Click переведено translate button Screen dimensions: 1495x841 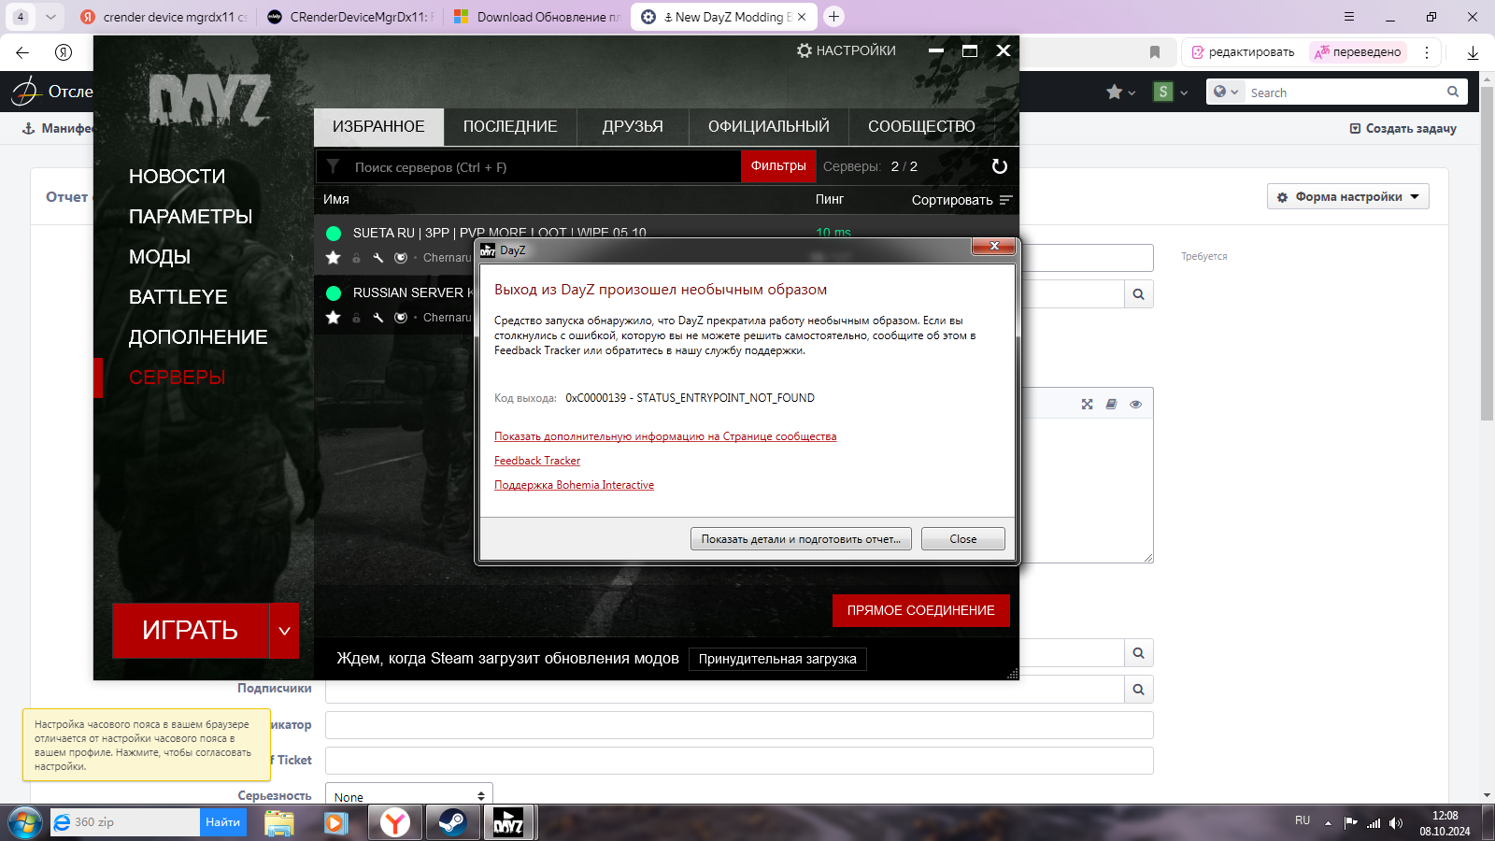(1358, 52)
